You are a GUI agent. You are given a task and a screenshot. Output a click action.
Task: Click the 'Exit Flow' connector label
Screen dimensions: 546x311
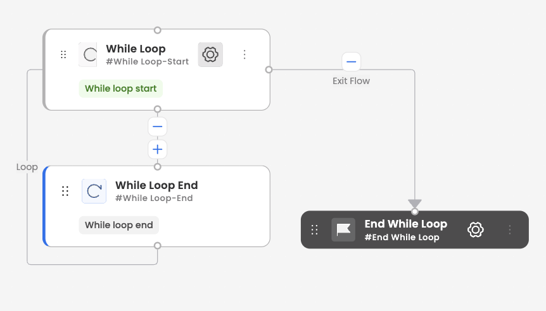tap(351, 81)
